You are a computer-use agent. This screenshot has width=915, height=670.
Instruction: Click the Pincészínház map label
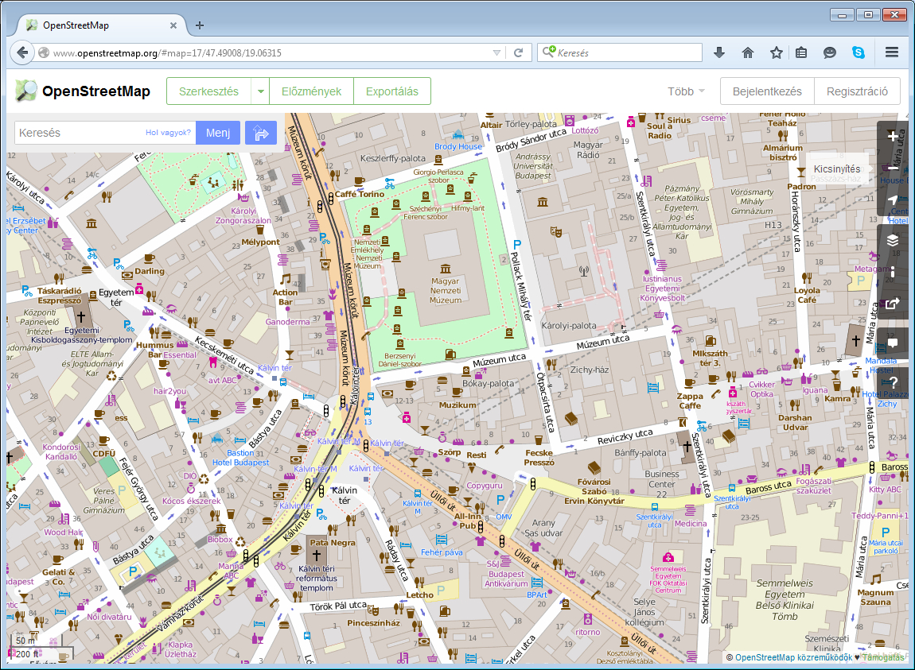373,623
